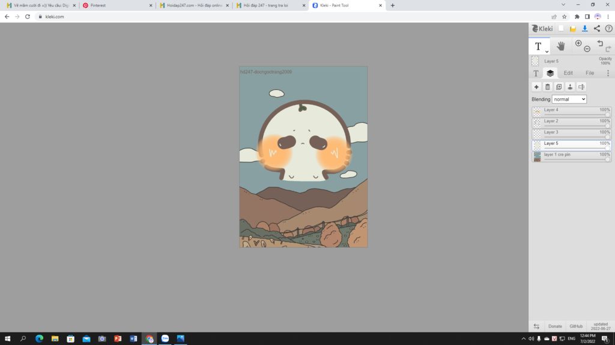Image resolution: width=615 pixels, height=345 pixels.
Task: Open the Chrome three-dot menu
Action: [608, 16]
